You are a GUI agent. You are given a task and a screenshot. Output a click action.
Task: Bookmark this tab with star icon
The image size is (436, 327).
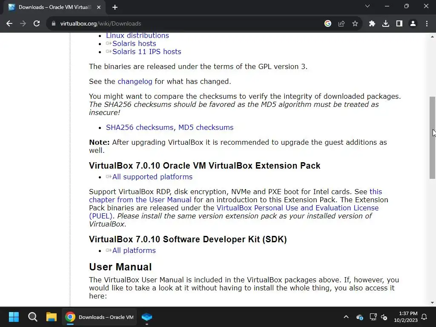[x=355, y=24]
